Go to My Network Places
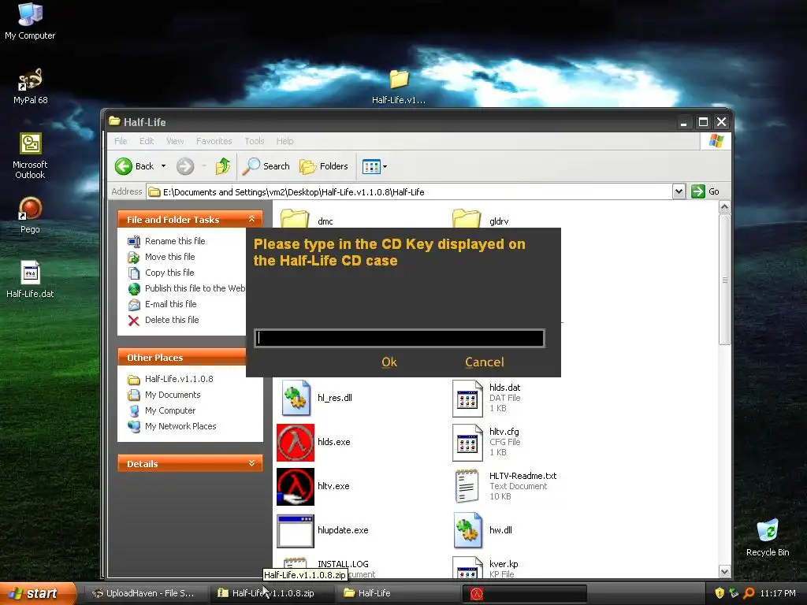This screenshot has height=605, width=807. pyautogui.click(x=172, y=426)
